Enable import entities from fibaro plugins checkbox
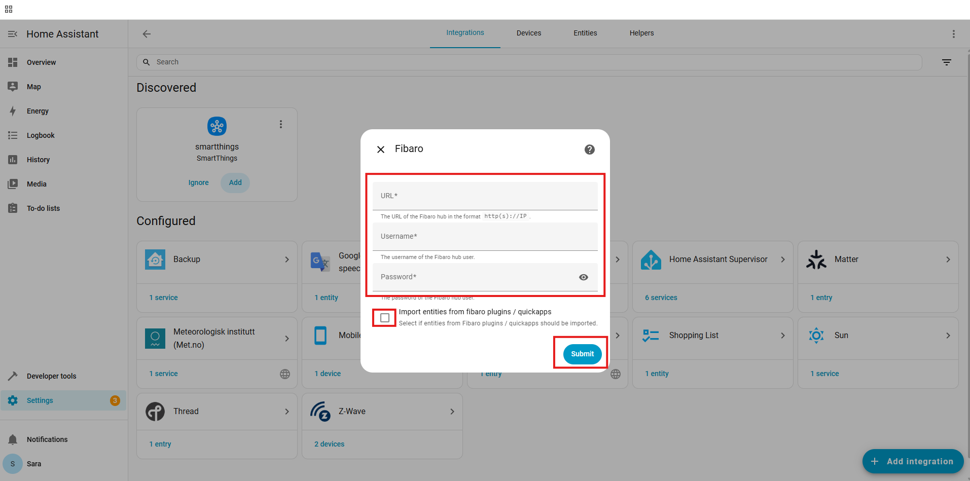970x481 pixels. pos(385,318)
